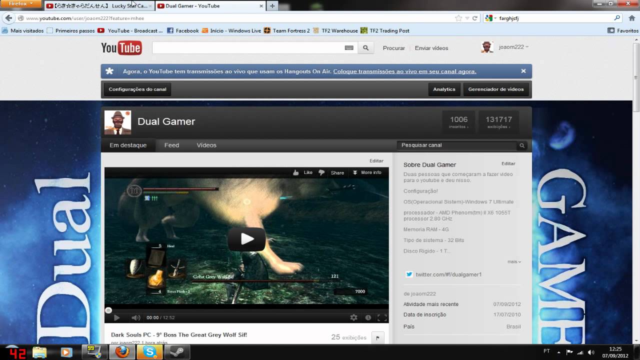Dismiss the Hangouts On Air notification

[x=523, y=71]
